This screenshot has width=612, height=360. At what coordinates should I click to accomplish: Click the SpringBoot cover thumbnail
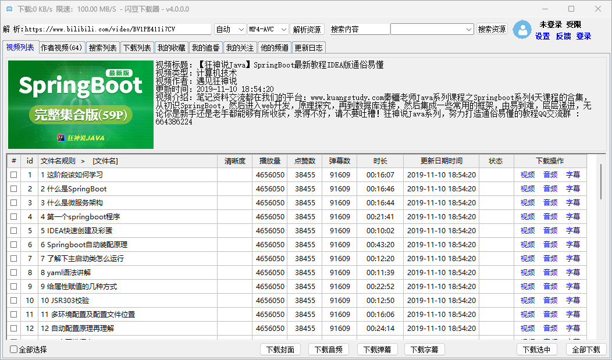81,105
